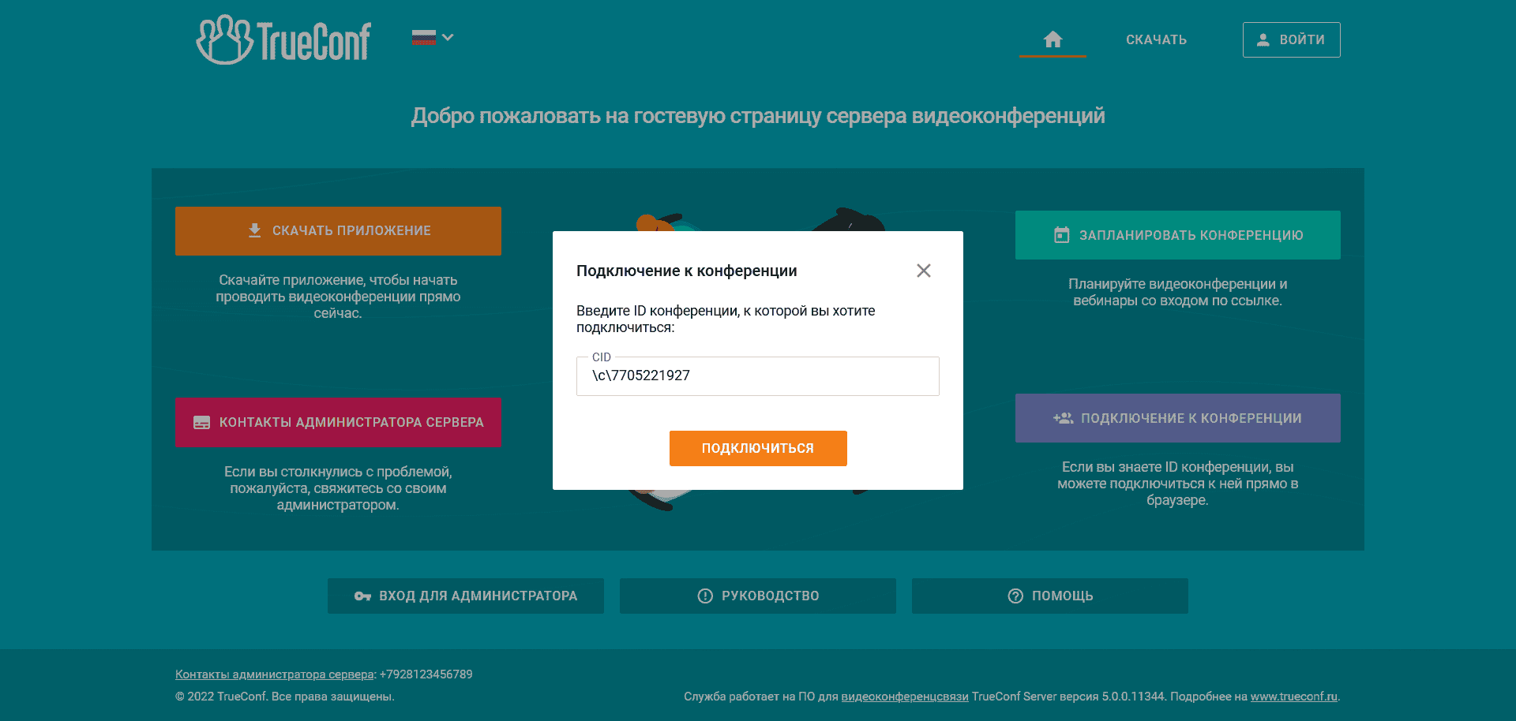This screenshot has width=1516, height=721.
Task: Click the © 2022 TrueConf copyright text
Action: tap(285, 697)
